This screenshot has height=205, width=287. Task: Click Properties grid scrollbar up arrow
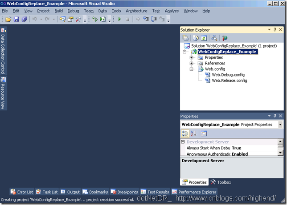point(280,141)
